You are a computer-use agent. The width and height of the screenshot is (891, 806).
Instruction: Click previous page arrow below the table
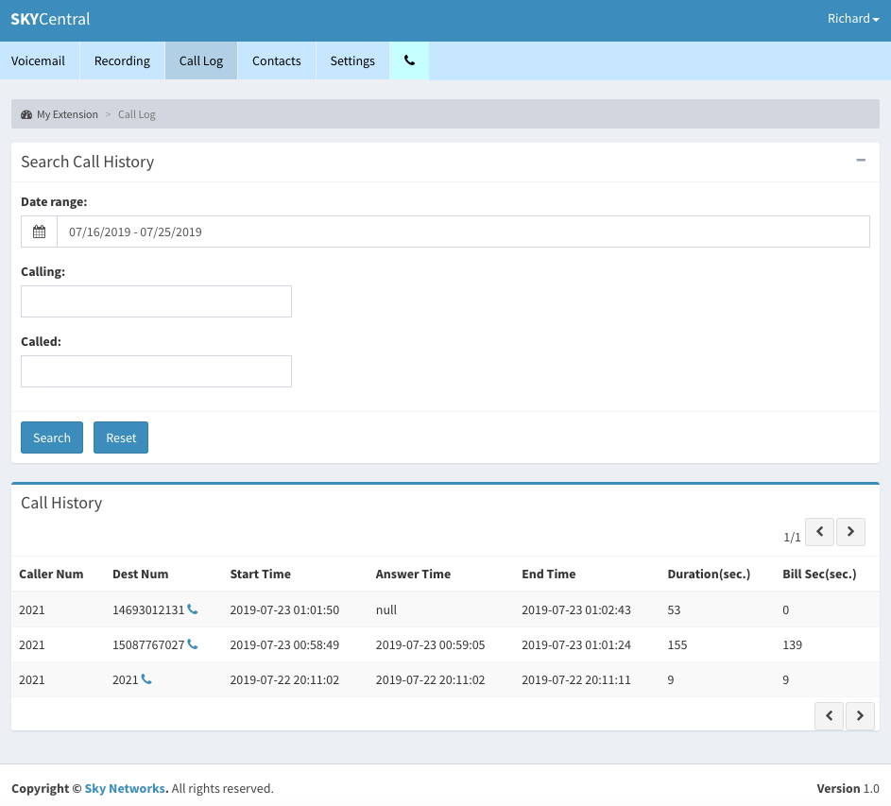coord(829,715)
